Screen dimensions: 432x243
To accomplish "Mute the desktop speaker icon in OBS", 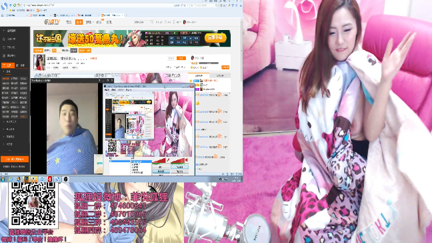I will click(187, 160).
